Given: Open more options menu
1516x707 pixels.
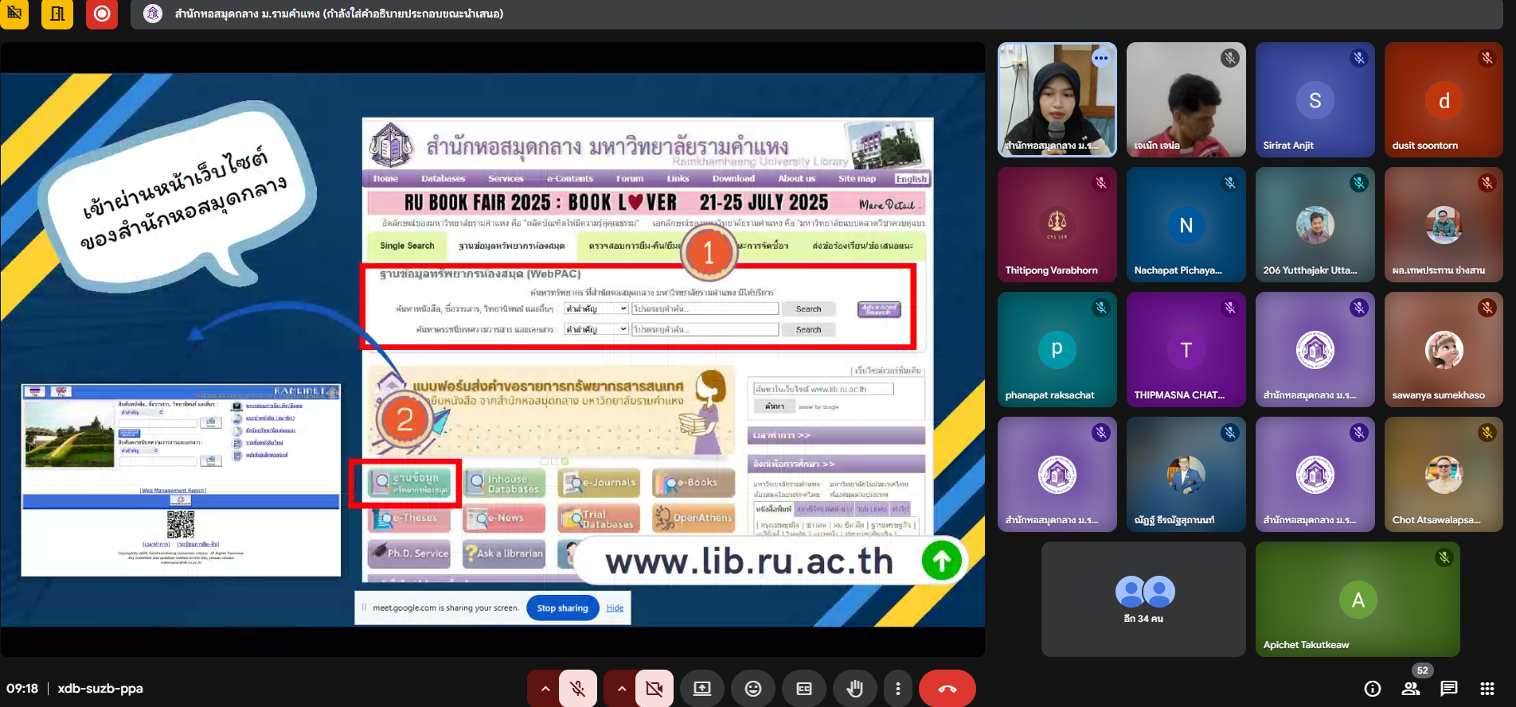Looking at the screenshot, I should (898, 689).
